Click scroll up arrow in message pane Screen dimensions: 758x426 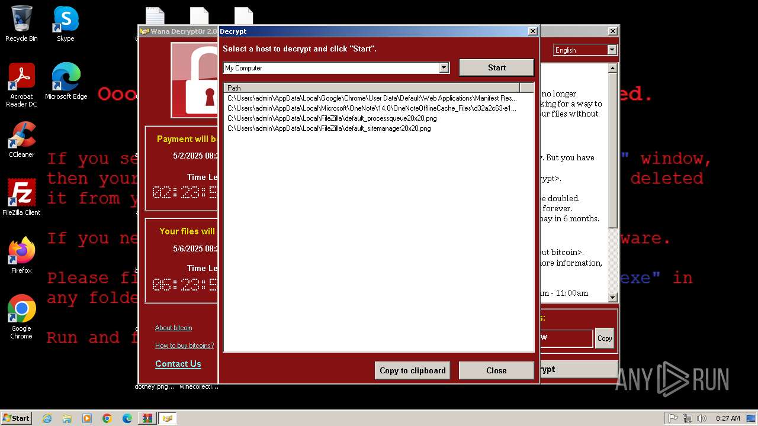click(x=613, y=69)
